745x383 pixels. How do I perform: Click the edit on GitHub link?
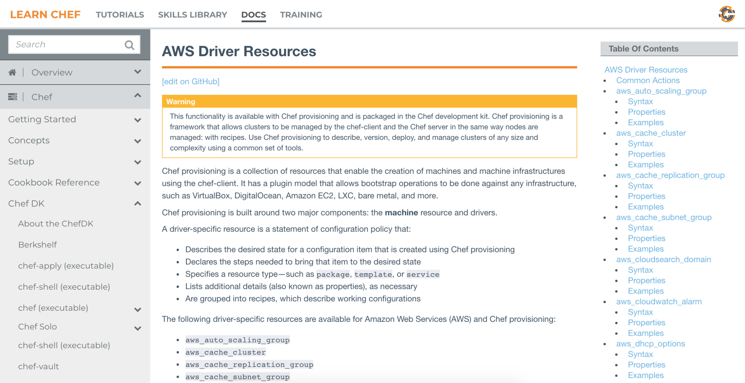click(x=191, y=81)
